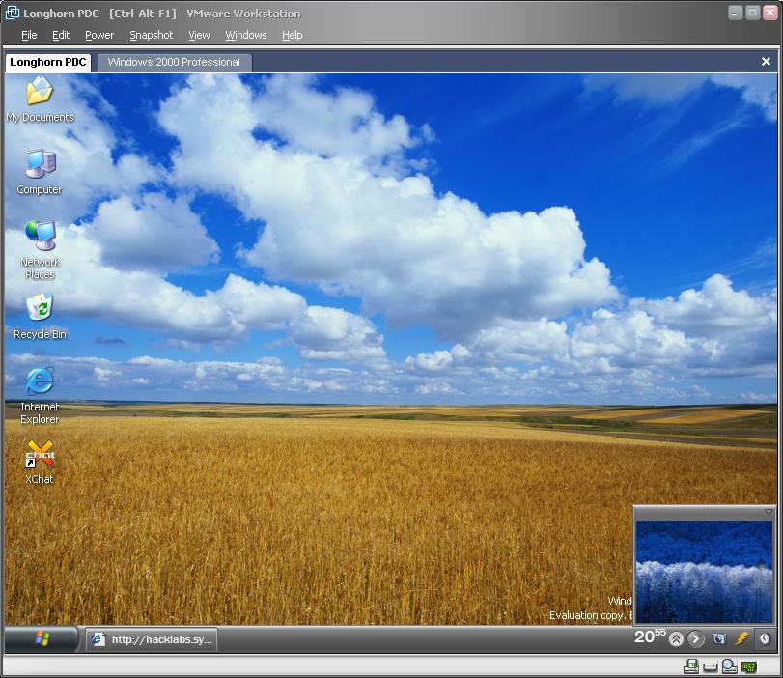Viewport: 783px width, 678px height.
Task: Select the hacklabs taskbar window button
Action: pos(152,639)
